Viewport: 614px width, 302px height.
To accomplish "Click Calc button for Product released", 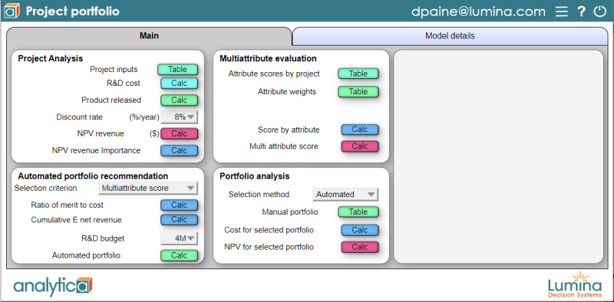I will click(180, 100).
